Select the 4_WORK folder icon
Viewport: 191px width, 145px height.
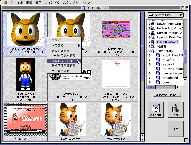[158, 60]
